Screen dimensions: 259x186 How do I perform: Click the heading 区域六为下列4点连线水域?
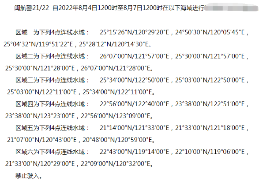pyautogui.click(x=50, y=152)
